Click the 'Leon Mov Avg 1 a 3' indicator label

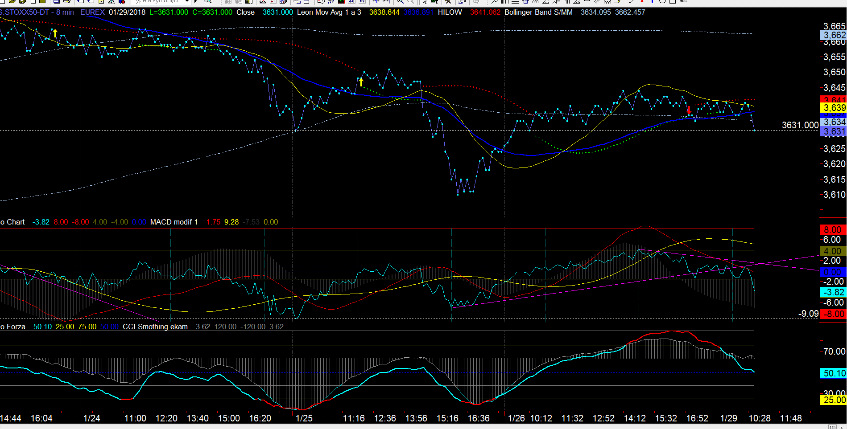[x=329, y=12]
